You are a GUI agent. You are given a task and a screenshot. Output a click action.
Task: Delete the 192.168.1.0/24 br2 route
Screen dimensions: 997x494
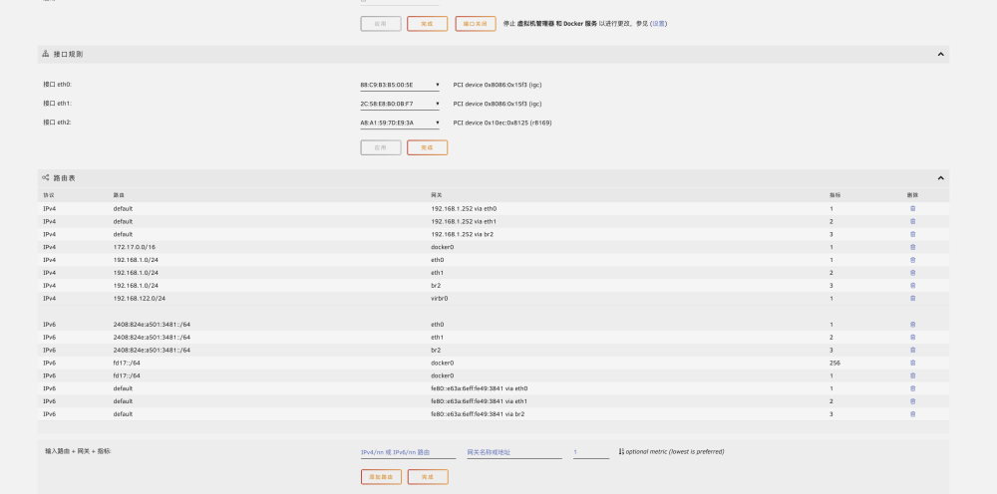(x=912, y=285)
